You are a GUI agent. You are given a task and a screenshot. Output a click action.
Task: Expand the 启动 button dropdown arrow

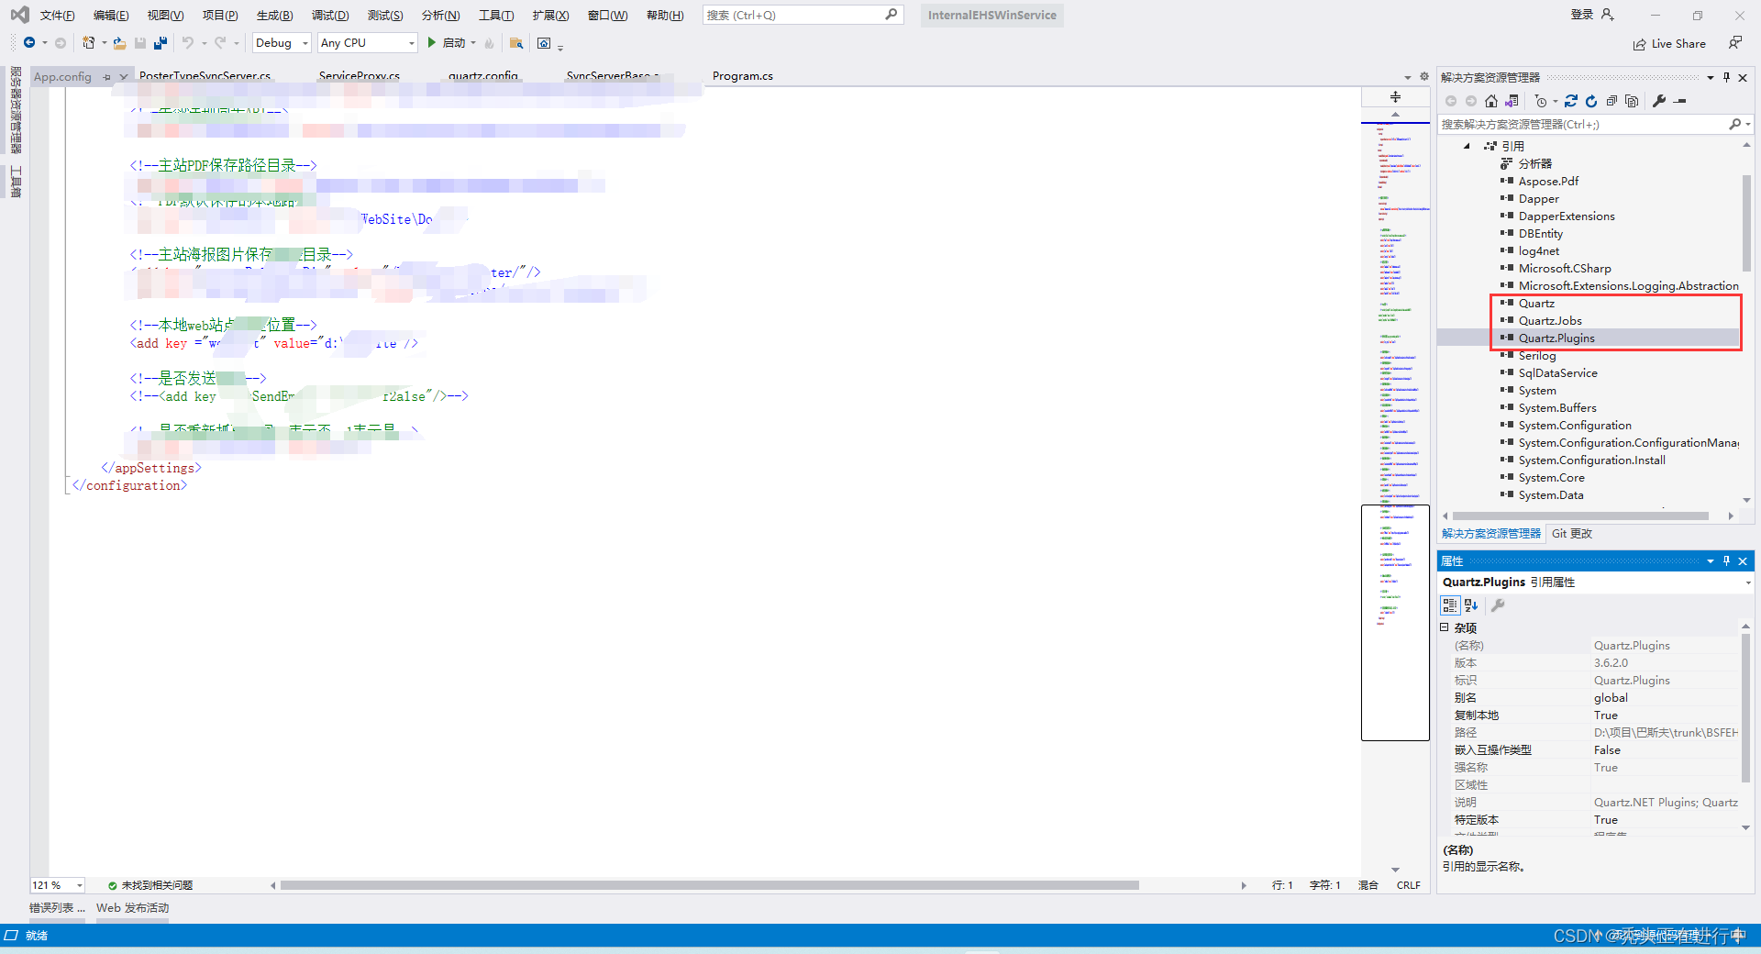[x=473, y=43]
